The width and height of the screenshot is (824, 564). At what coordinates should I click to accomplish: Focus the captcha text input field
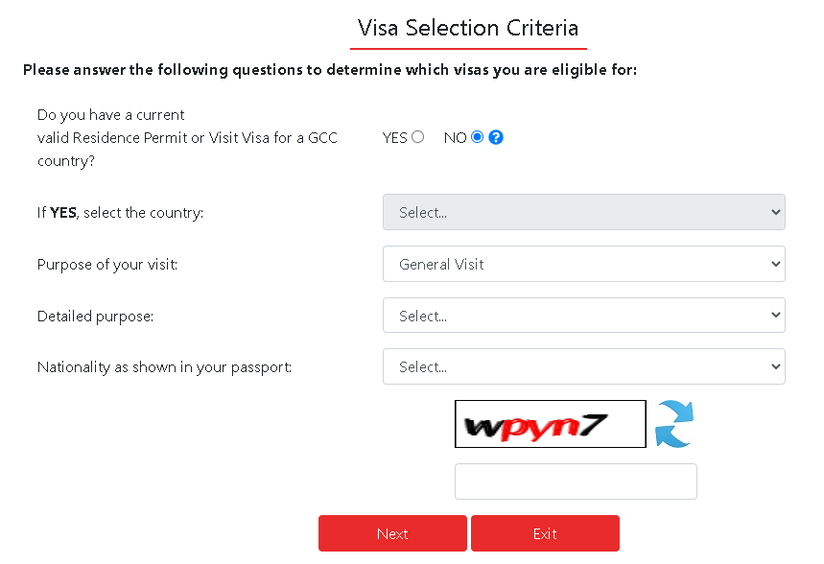tap(576, 482)
